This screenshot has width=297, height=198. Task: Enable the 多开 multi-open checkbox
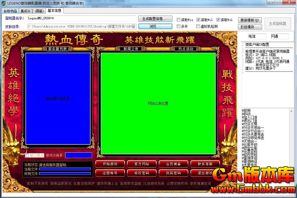coord(179,26)
